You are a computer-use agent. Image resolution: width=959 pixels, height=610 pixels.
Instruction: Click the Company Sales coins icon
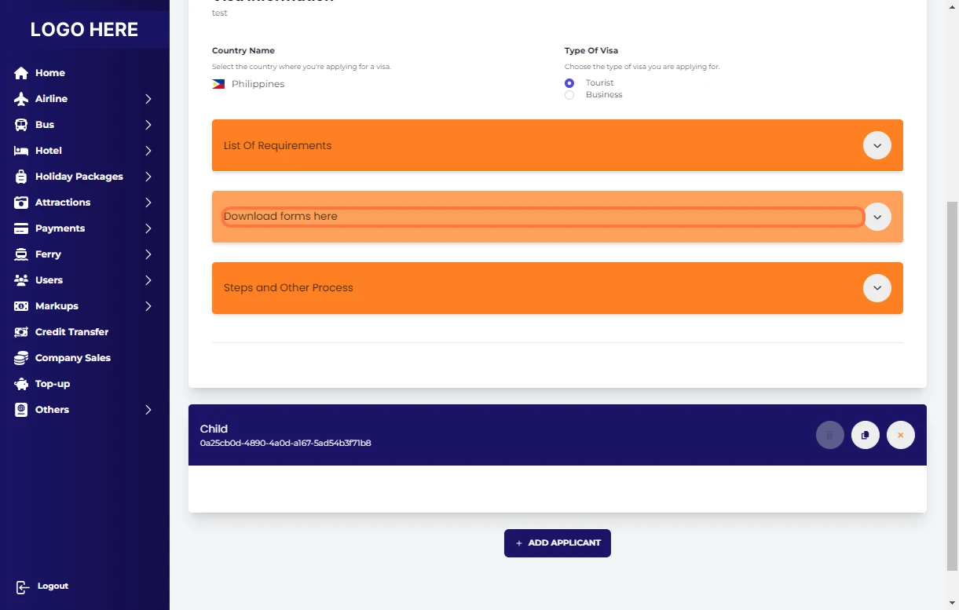(21, 358)
